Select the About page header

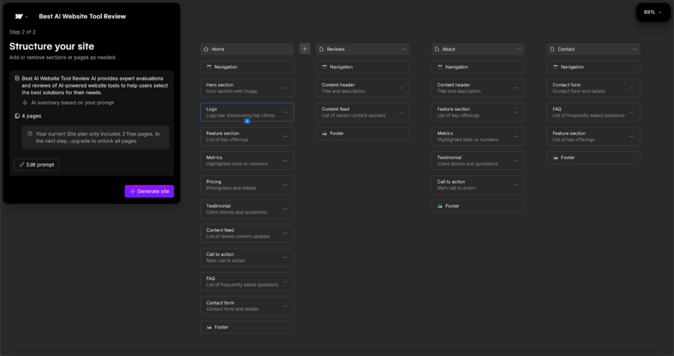click(x=471, y=49)
